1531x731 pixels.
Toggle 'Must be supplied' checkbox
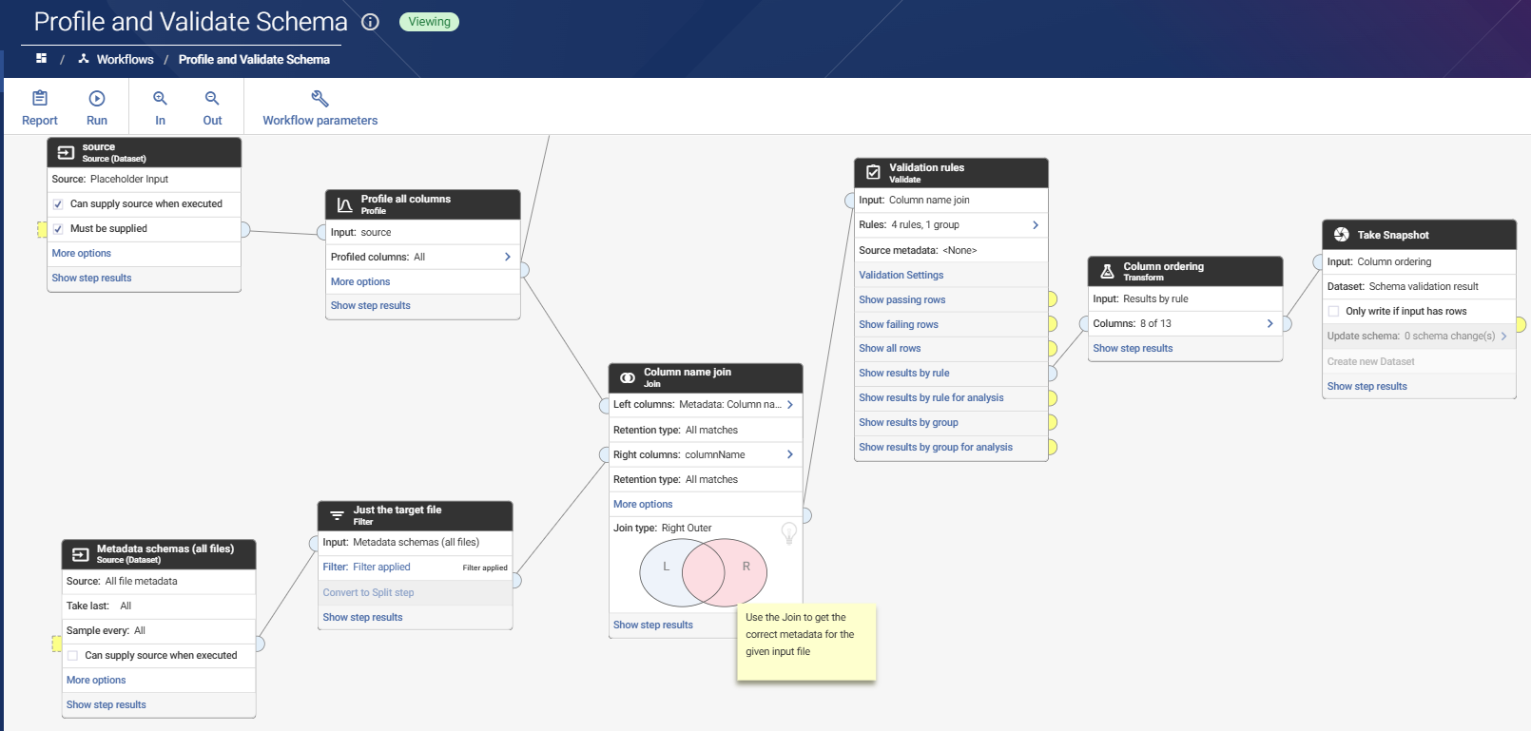[x=58, y=229]
